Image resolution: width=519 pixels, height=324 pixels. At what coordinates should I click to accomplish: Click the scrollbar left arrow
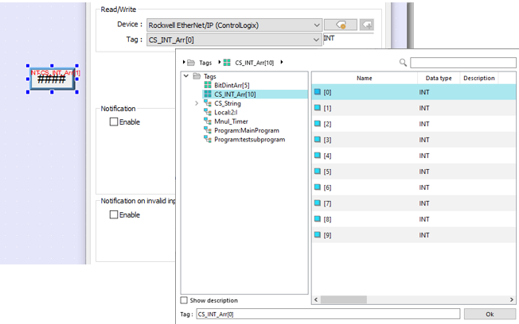[316, 299]
